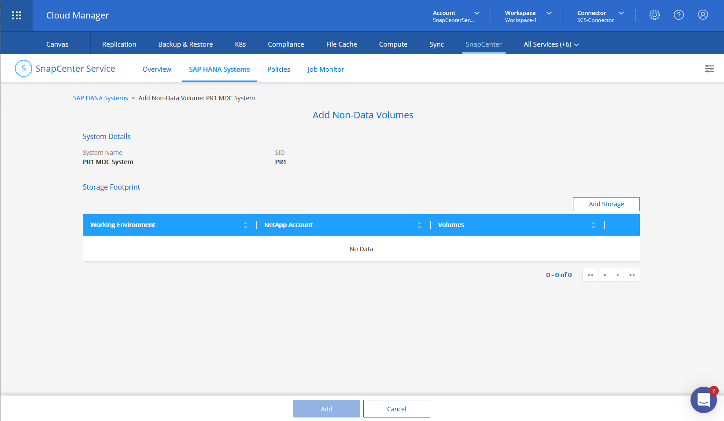Open the user profile icon

703,15
